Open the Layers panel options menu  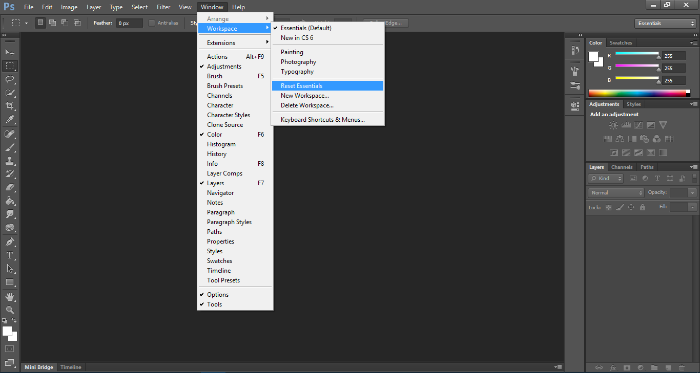coord(694,167)
